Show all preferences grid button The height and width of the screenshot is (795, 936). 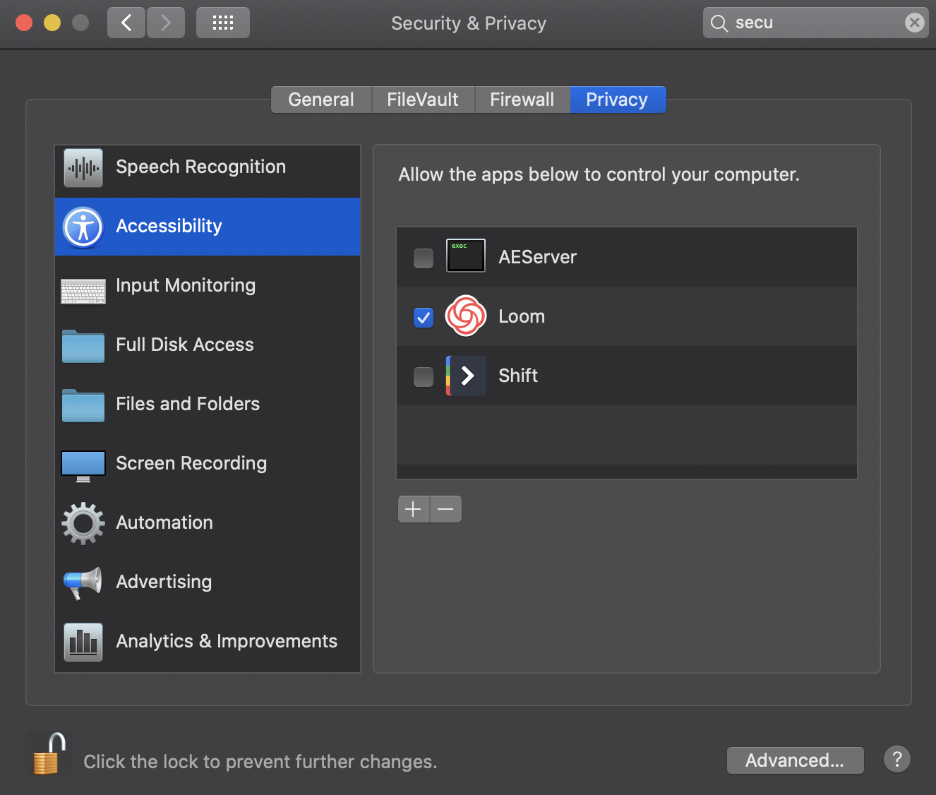point(222,23)
